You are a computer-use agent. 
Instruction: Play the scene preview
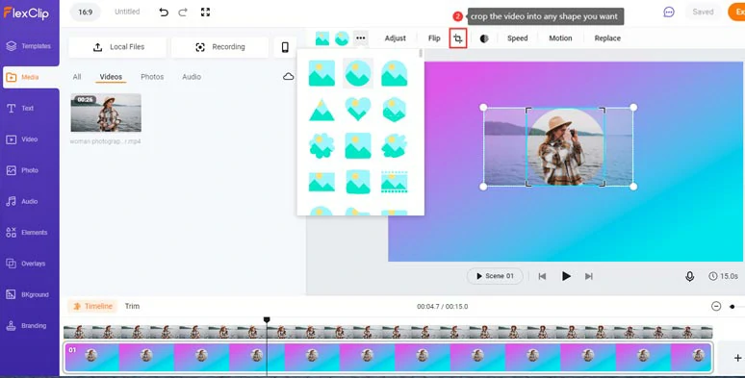tap(566, 276)
